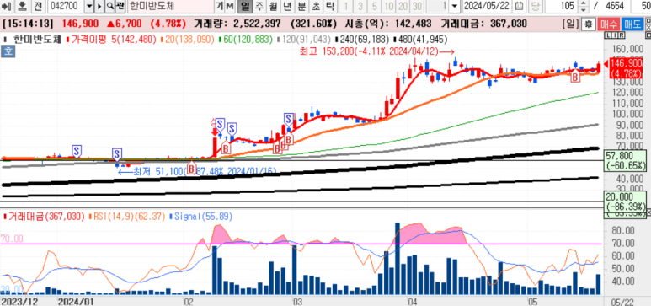Viewport: 651px width, 306px height.
Task: Select the 년 yearly period toggle
Action: (287, 6)
